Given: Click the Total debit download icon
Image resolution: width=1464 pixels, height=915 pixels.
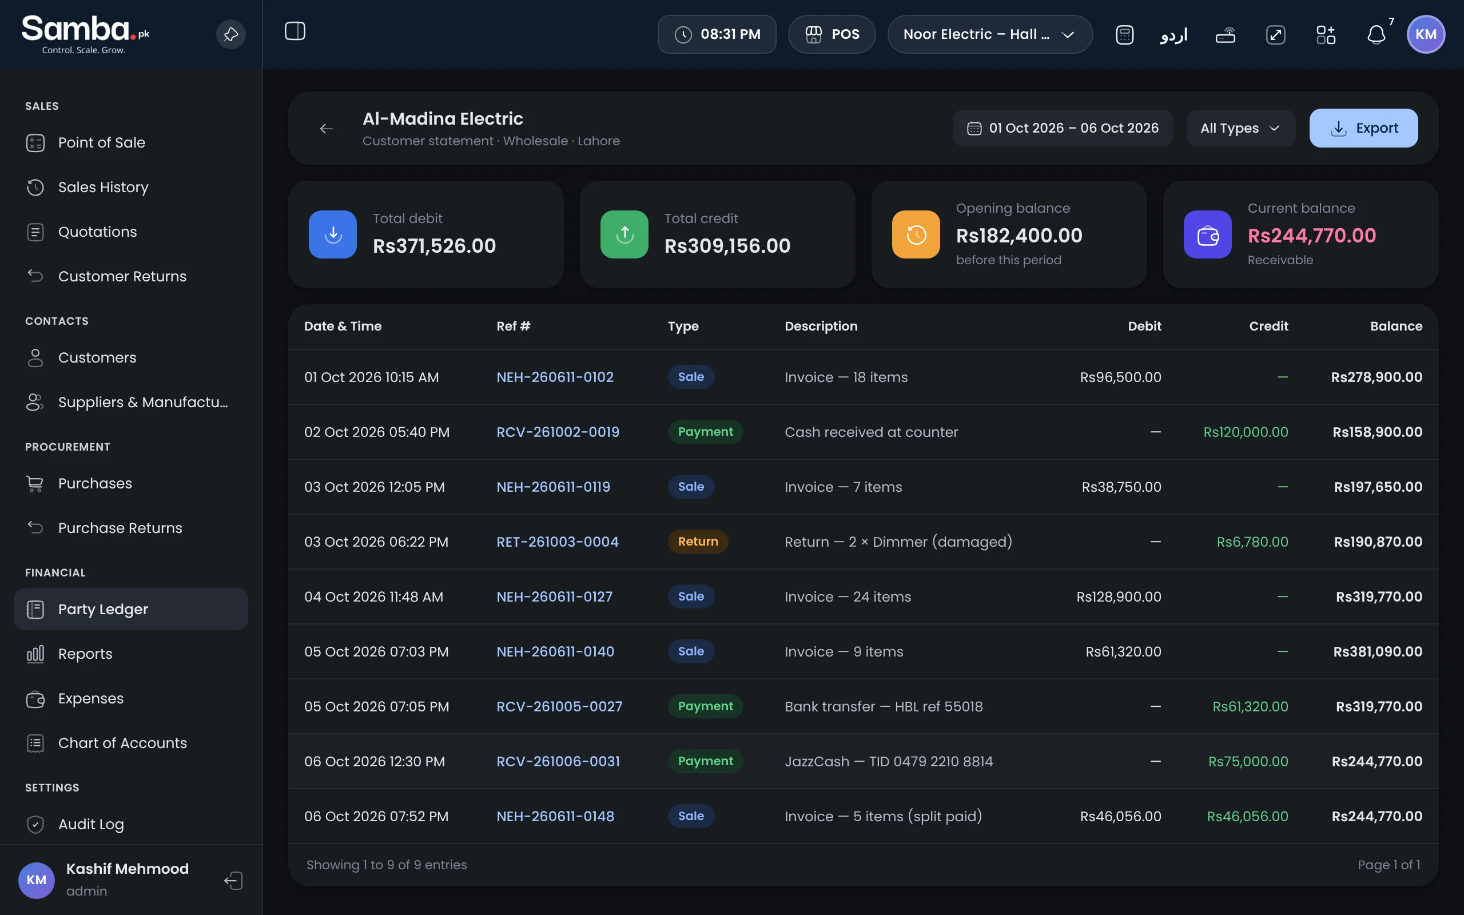Looking at the screenshot, I should (333, 234).
